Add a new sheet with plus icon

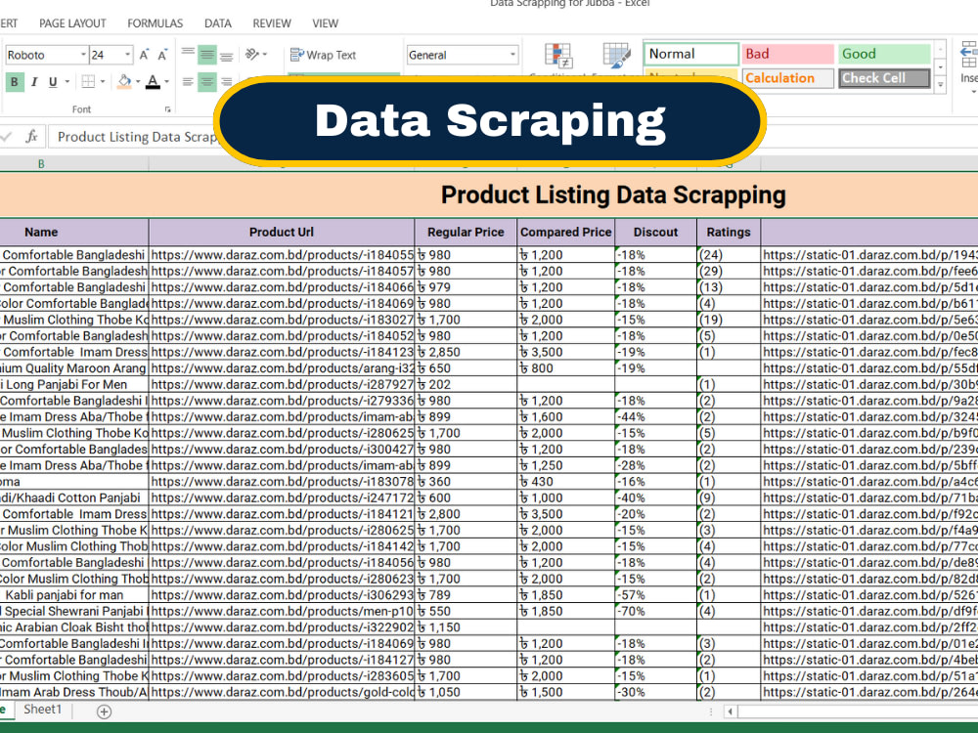click(105, 711)
